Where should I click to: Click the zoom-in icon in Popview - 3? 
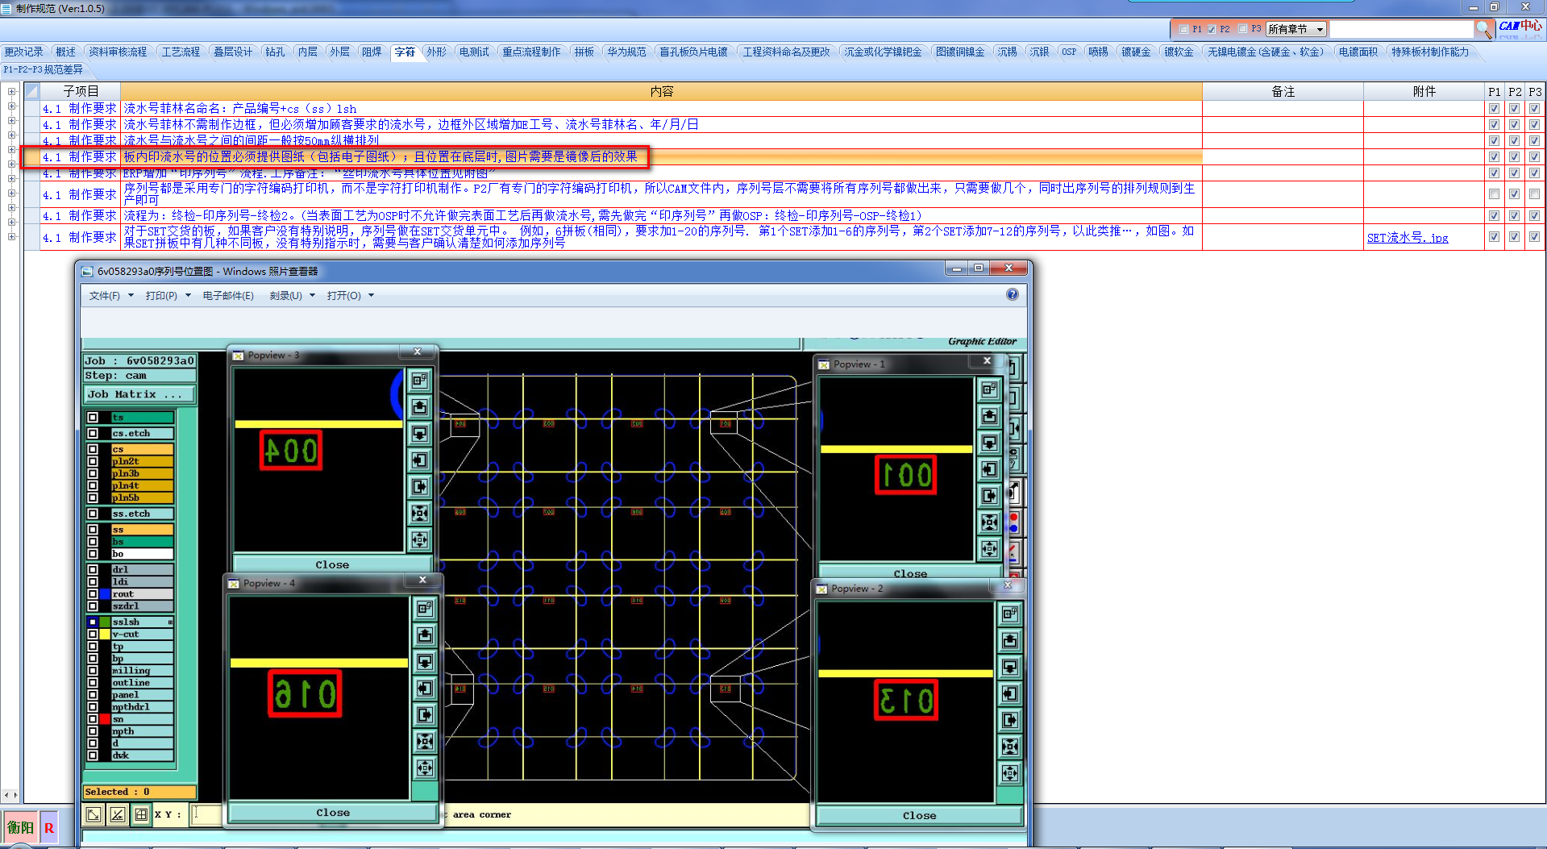[420, 514]
